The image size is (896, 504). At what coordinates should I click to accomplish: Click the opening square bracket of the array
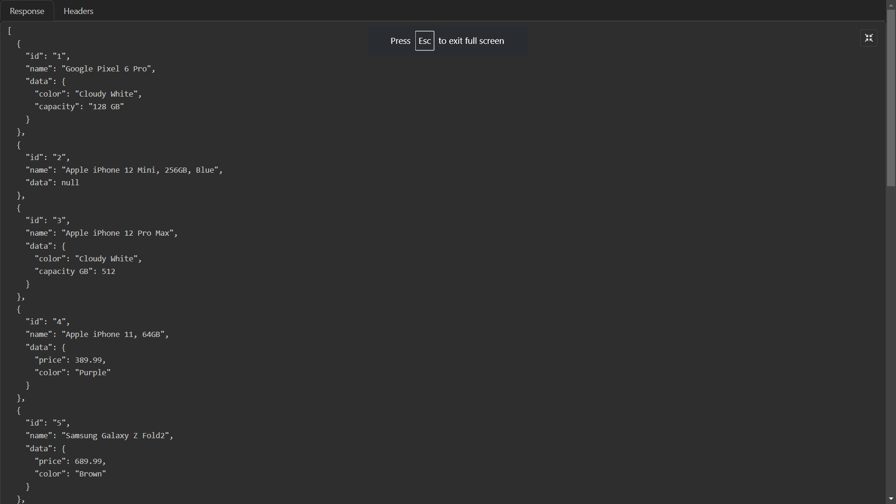[x=10, y=31]
